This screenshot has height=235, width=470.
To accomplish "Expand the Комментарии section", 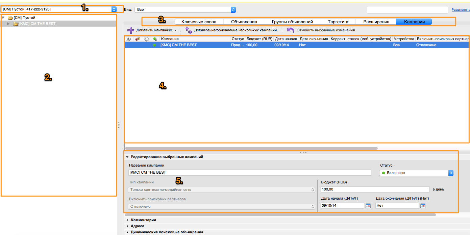I will click(127, 220).
